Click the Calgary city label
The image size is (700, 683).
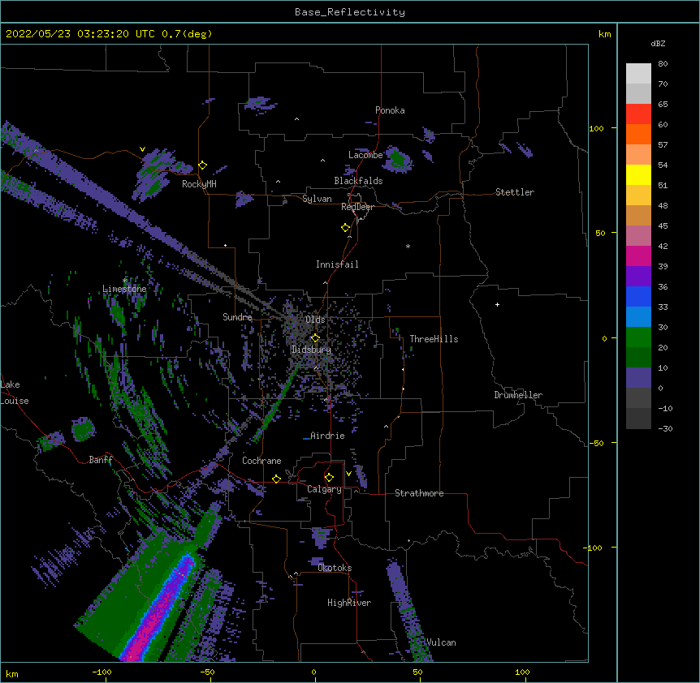coord(324,489)
